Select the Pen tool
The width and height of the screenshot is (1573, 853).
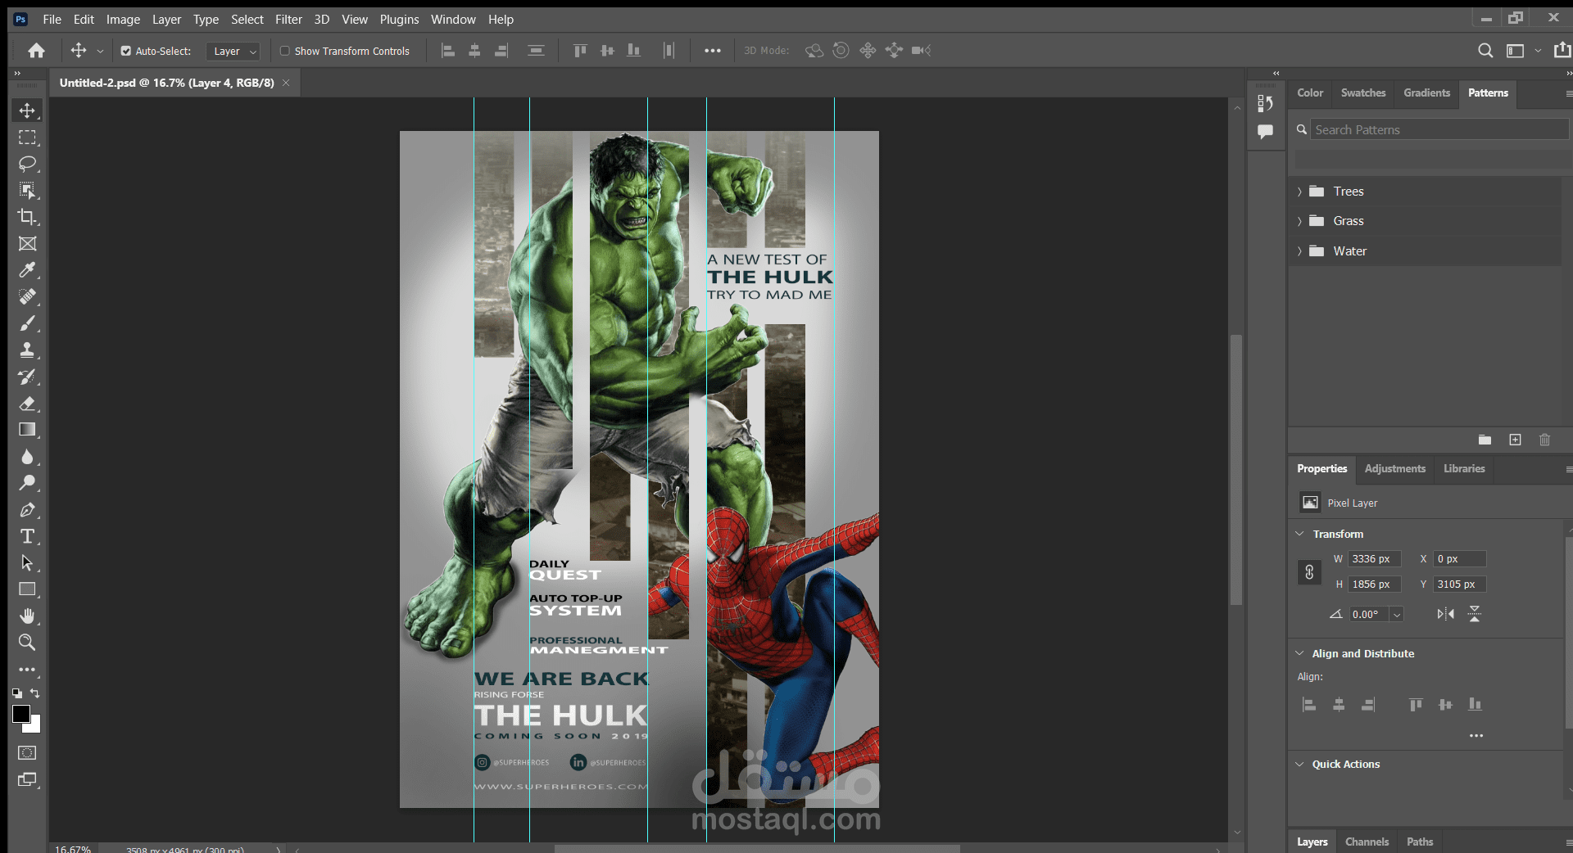click(27, 510)
